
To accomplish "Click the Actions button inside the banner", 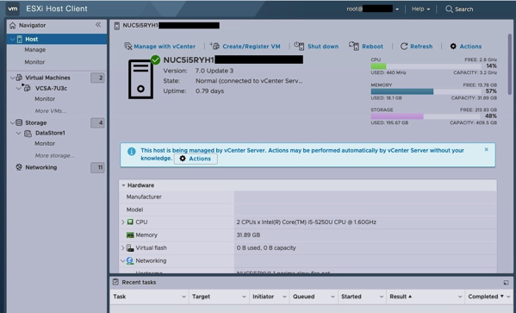I will 196,159.
